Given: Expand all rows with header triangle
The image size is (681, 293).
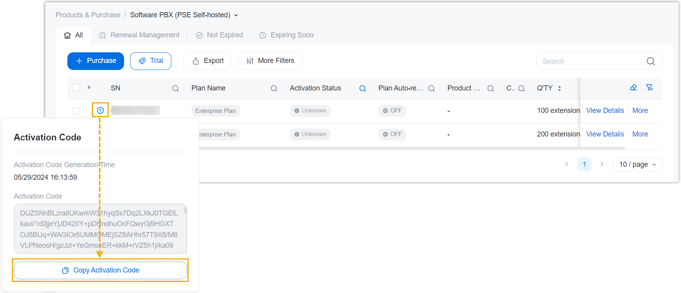Looking at the screenshot, I should click(89, 87).
